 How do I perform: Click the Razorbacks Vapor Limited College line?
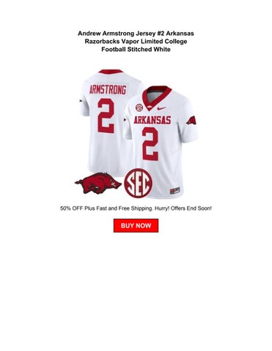point(136,42)
